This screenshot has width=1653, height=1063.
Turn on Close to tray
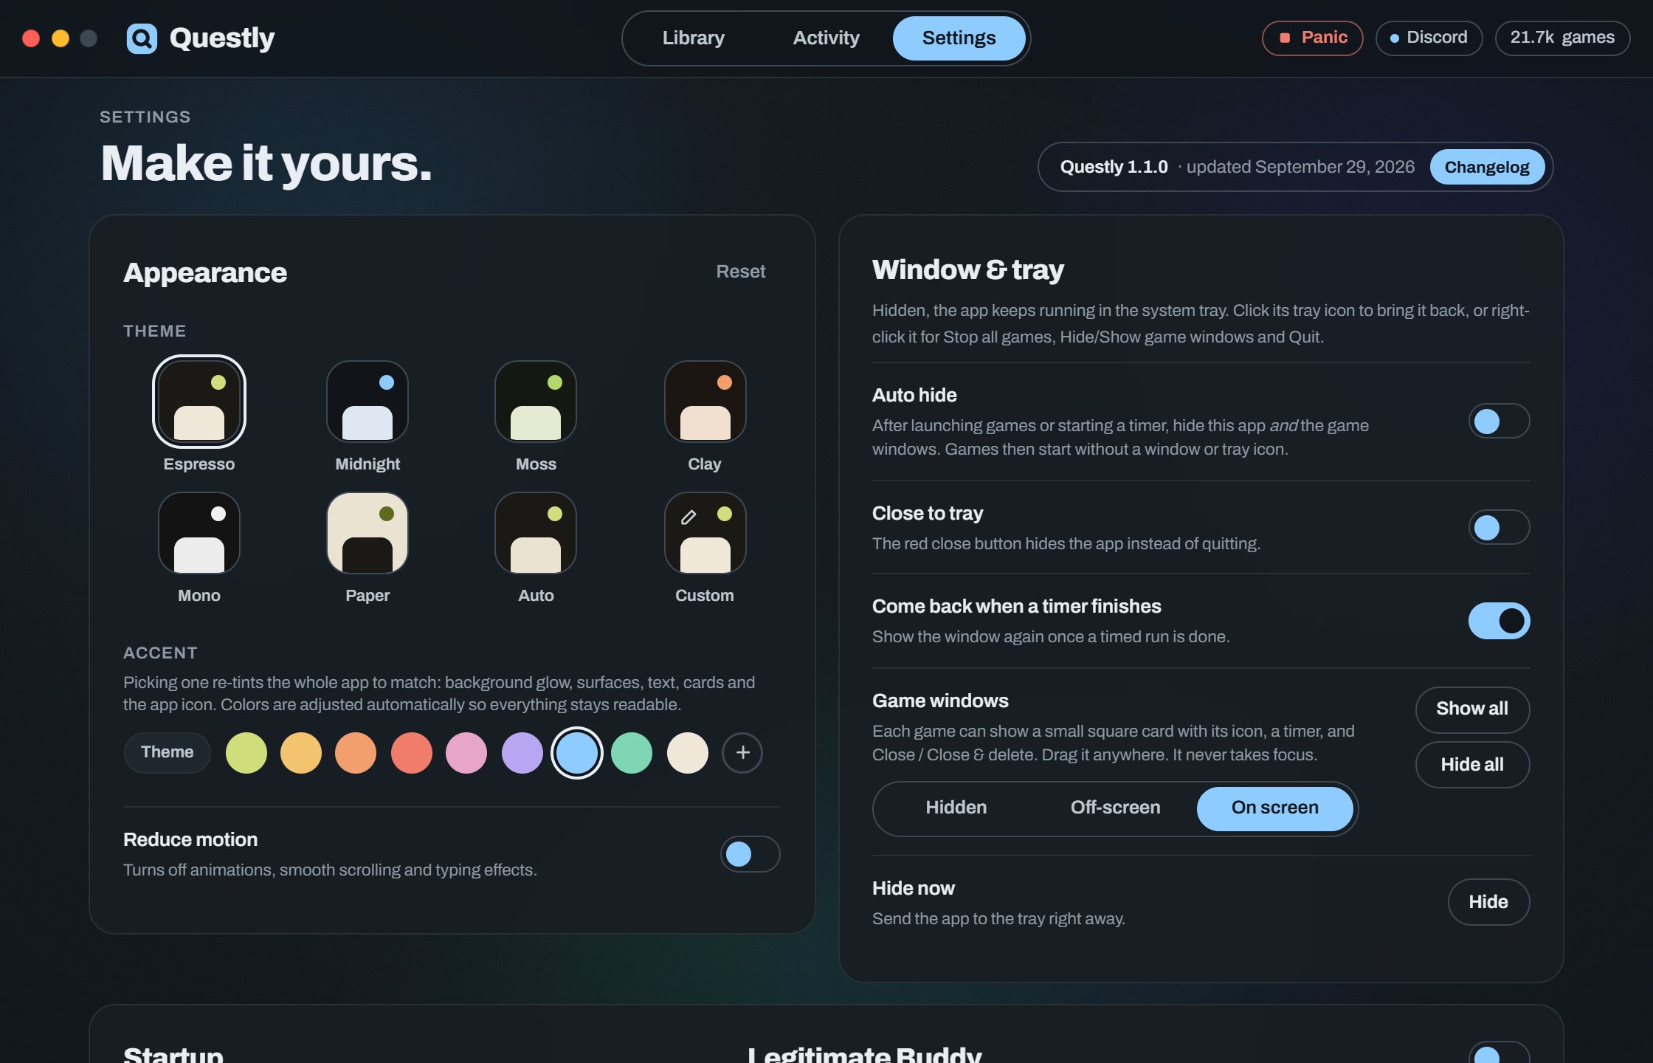tap(1499, 528)
